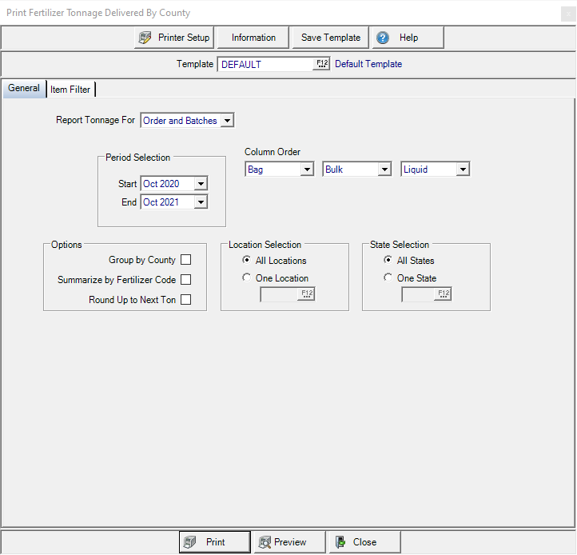
Task: Open the One State F12 lookup
Action: tap(444, 294)
